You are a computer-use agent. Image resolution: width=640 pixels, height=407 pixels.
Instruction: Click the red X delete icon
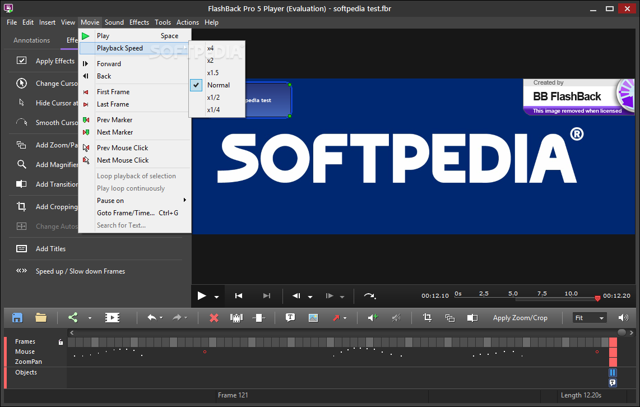click(214, 318)
